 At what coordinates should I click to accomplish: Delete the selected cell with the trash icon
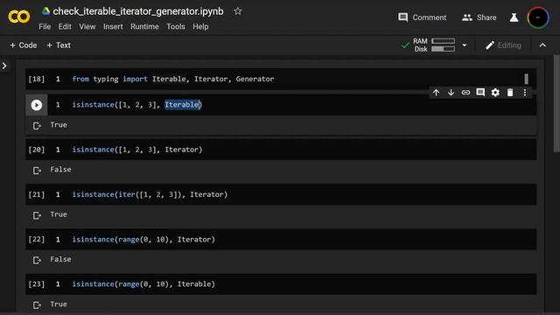click(510, 93)
